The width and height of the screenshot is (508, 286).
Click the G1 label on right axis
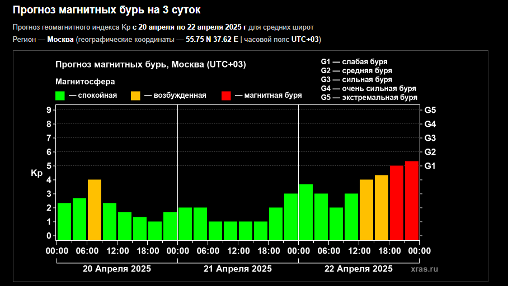(430, 166)
